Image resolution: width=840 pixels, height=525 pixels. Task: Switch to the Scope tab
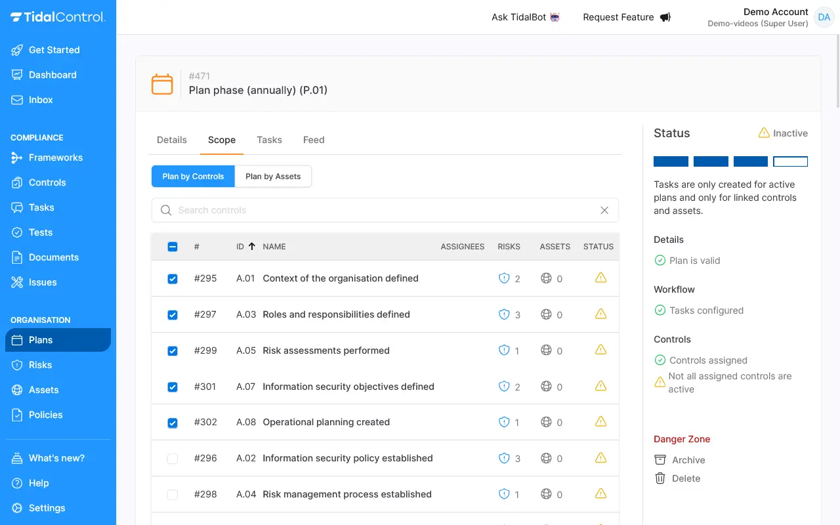[x=222, y=140]
